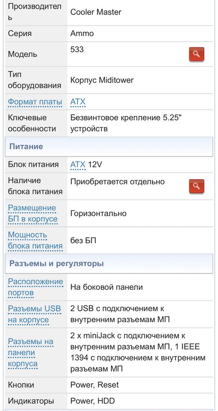Click the Power, HDD indicators value

(92, 401)
